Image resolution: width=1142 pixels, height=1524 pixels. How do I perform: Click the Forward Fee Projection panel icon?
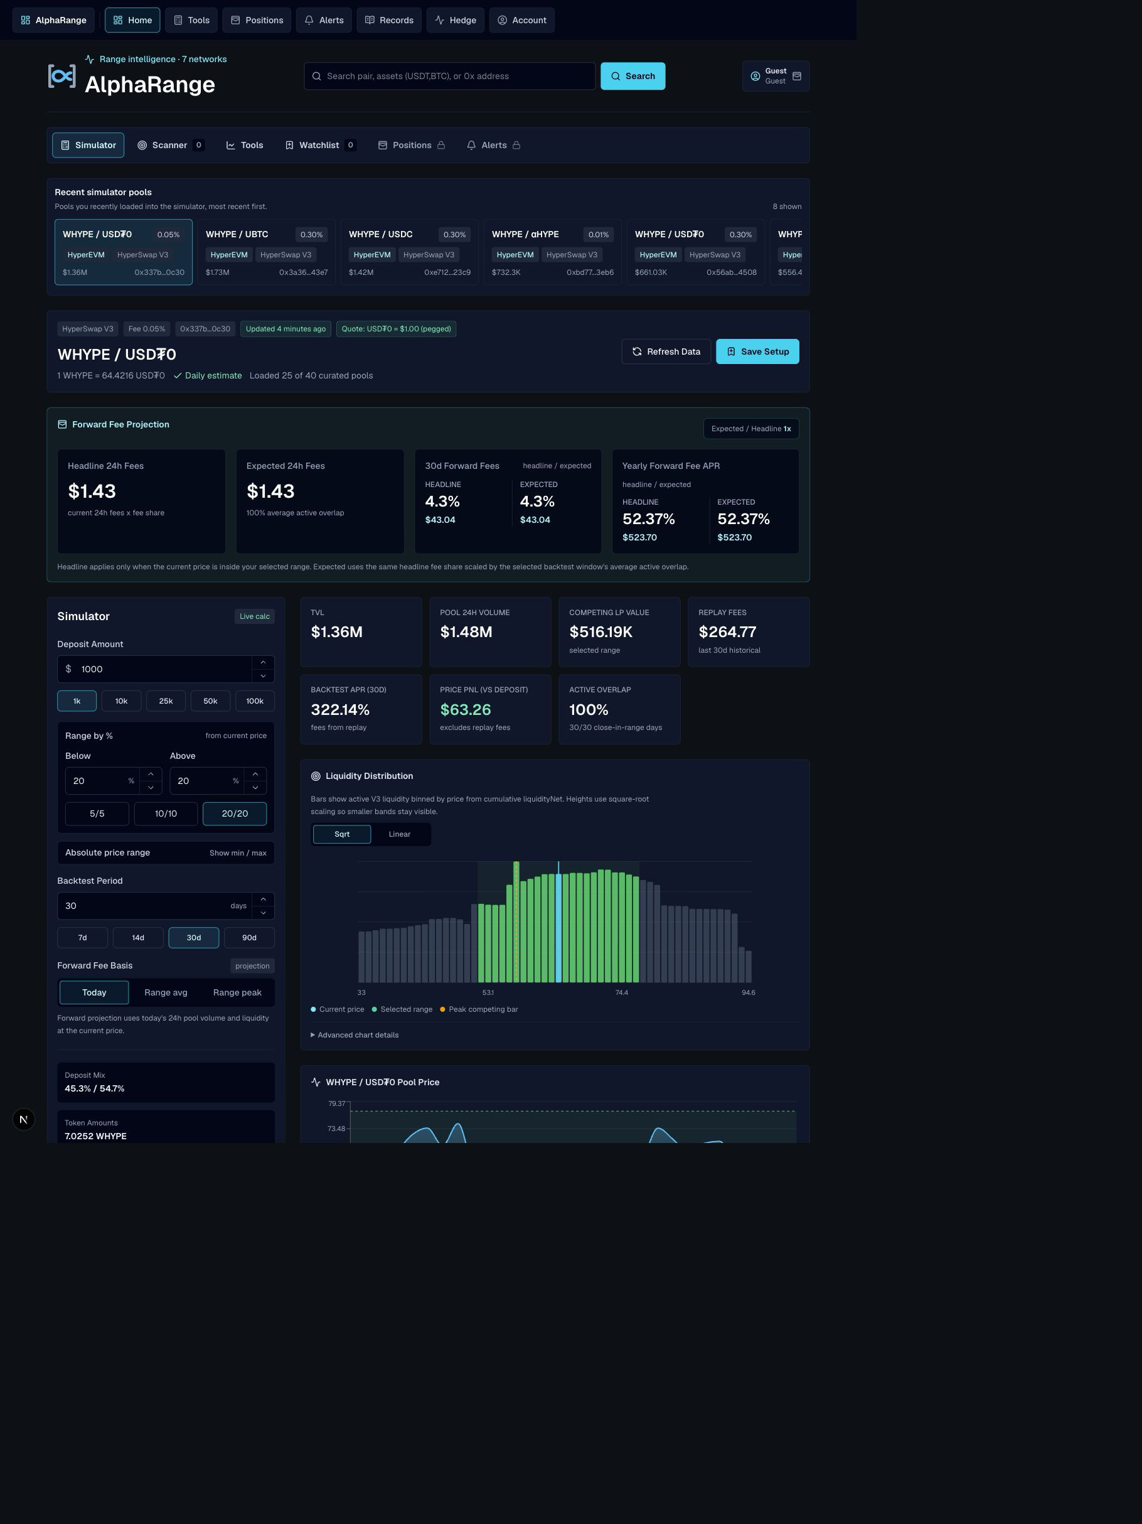click(62, 424)
